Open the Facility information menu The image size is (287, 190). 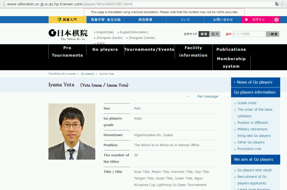[193, 52]
